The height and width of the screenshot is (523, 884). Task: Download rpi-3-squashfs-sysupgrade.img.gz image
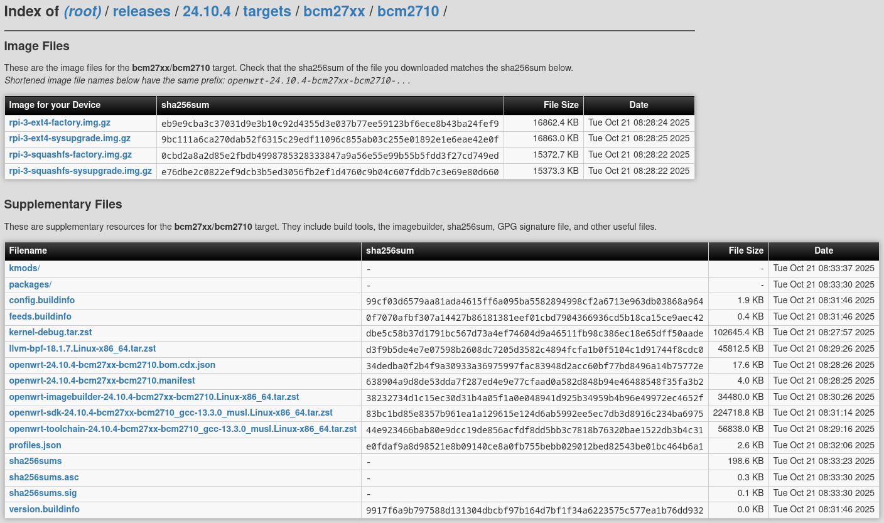(x=80, y=171)
